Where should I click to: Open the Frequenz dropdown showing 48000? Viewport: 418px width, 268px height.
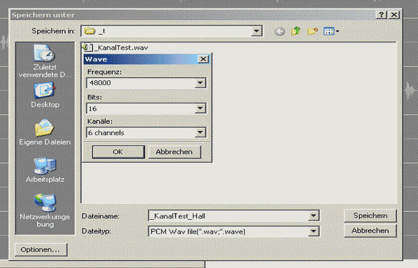200,83
